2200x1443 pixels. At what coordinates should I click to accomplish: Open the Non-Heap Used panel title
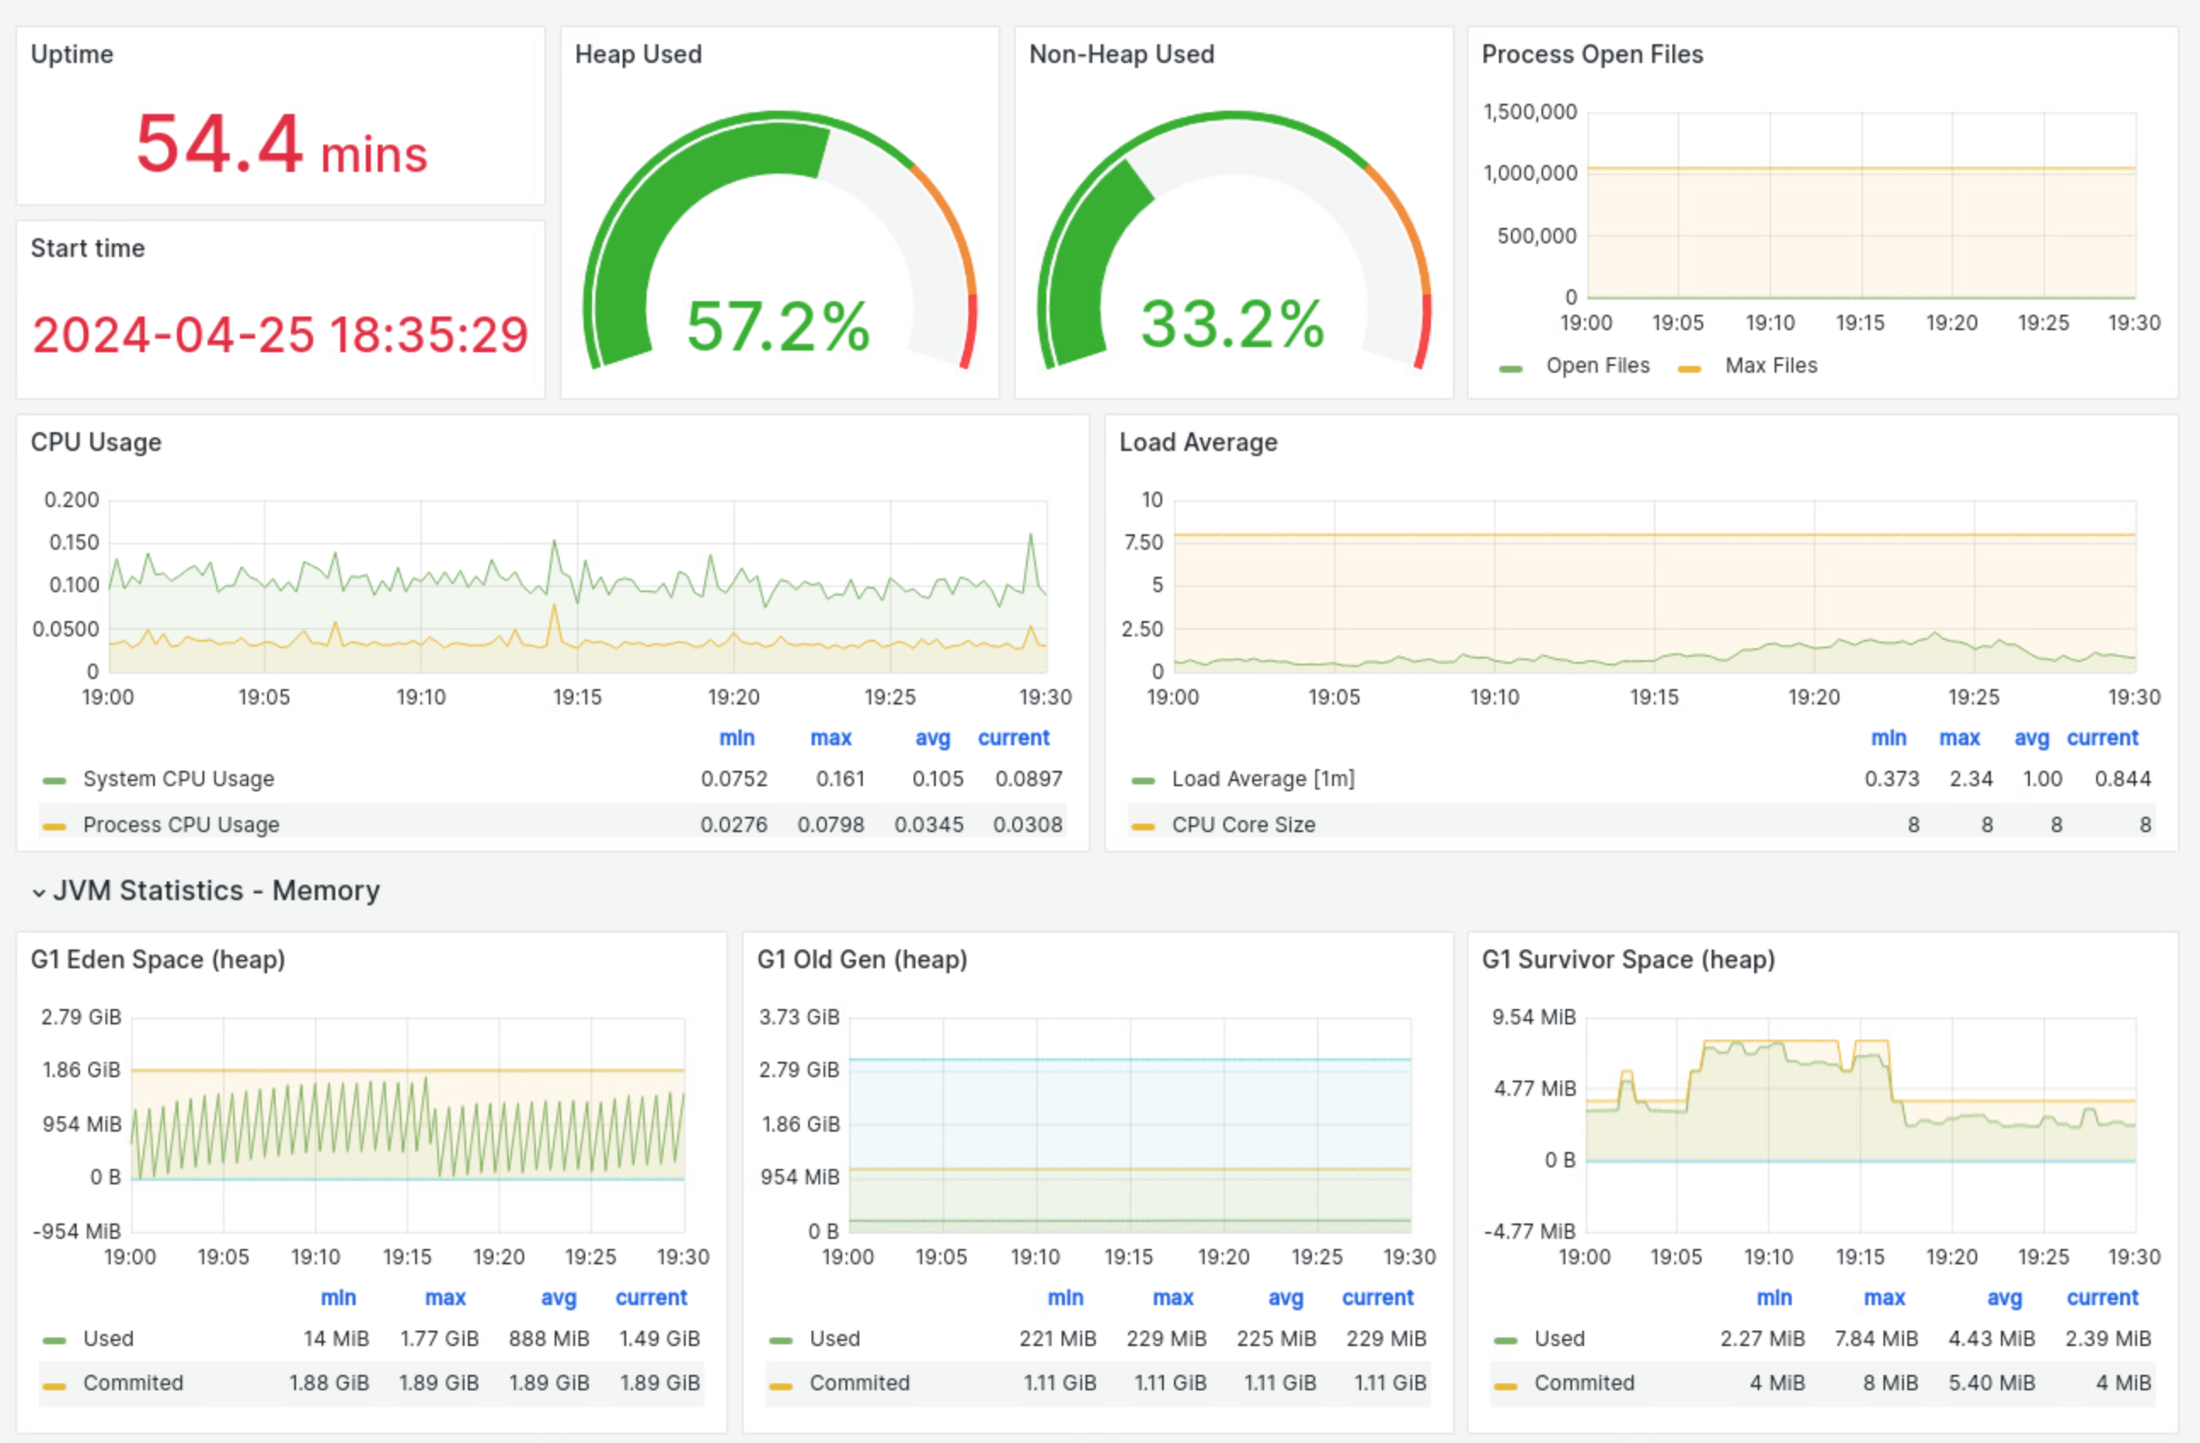[1121, 54]
